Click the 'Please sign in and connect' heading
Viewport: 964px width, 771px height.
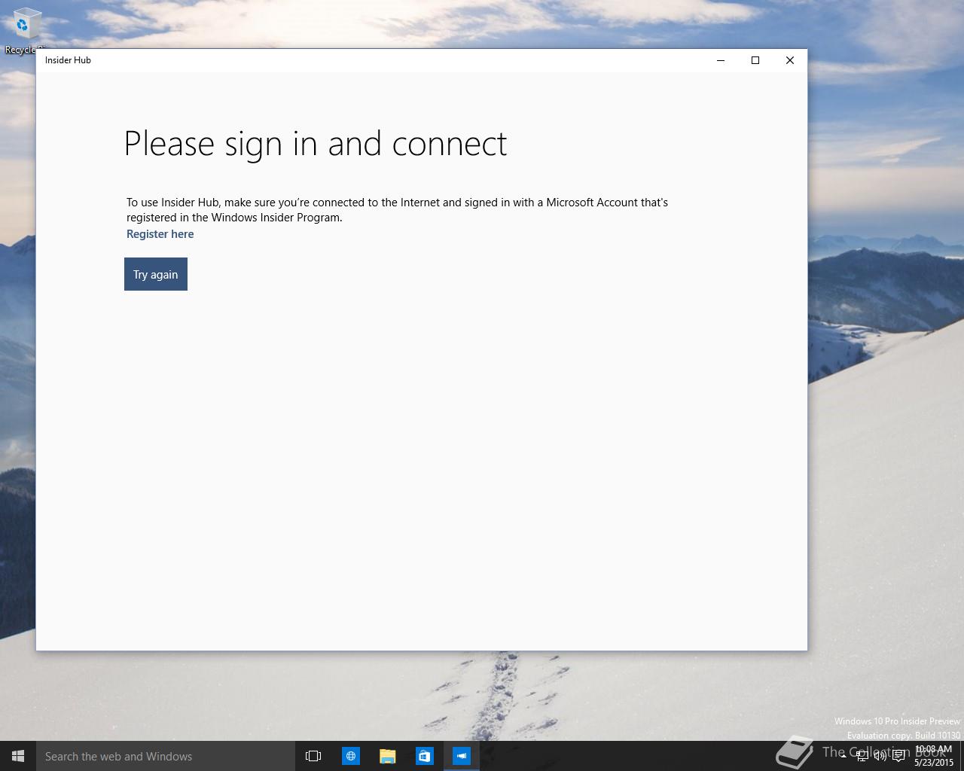coord(316,144)
